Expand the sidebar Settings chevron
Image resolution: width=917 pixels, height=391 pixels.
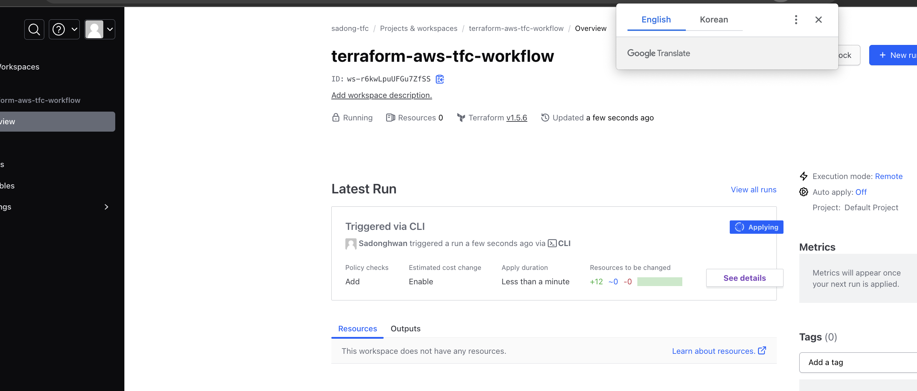(106, 207)
